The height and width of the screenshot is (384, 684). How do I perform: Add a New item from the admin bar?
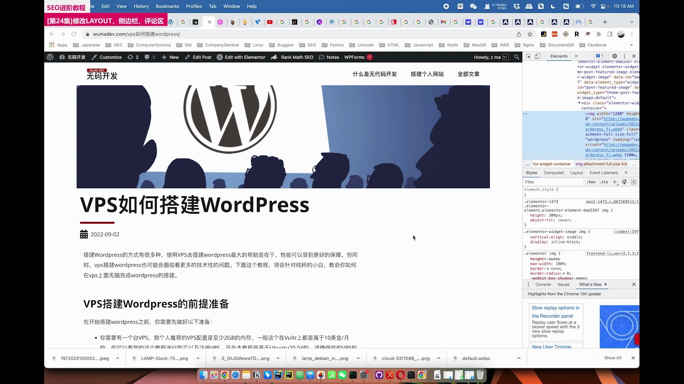(x=170, y=57)
